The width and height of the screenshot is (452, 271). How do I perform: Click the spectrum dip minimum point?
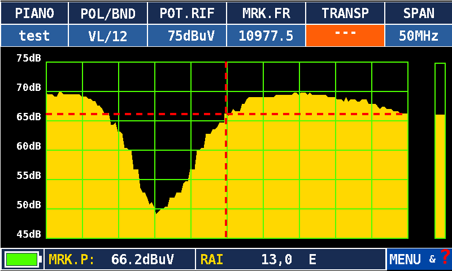(157, 213)
